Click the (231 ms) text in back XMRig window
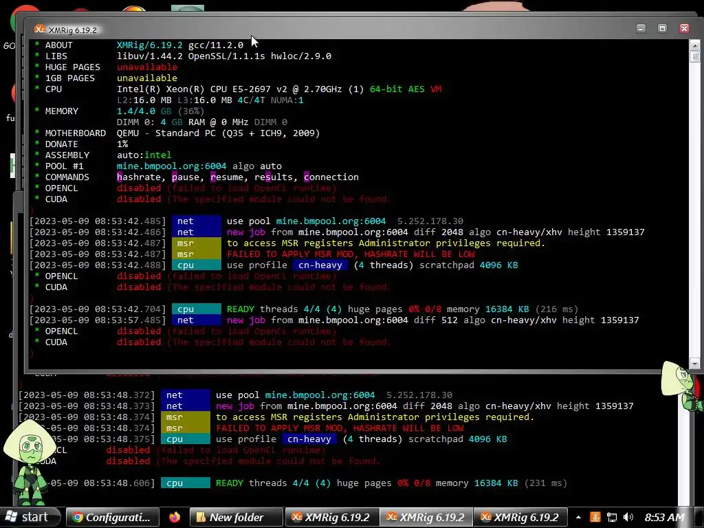The width and height of the screenshot is (704, 528). [545, 483]
